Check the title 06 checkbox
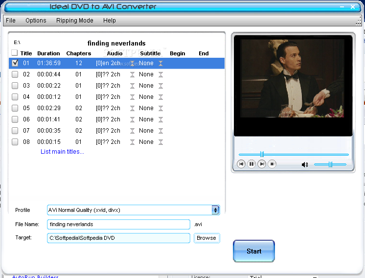 (x=15, y=119)
